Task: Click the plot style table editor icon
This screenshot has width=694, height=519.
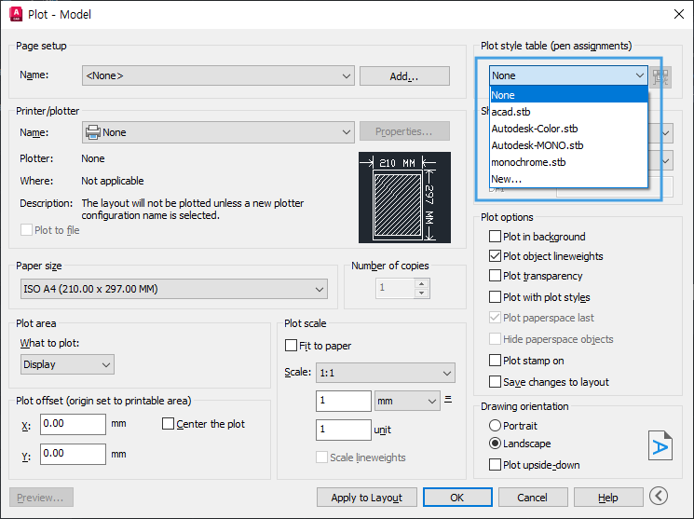Action: 660,76
